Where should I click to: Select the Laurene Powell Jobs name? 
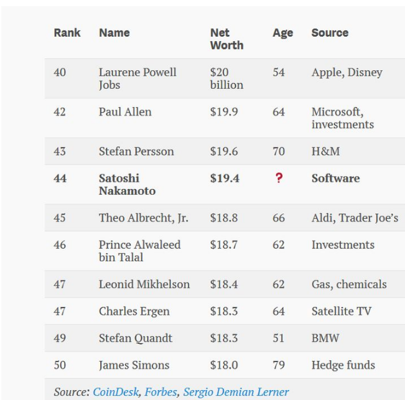pyautogui.click(x=137, y=78)
